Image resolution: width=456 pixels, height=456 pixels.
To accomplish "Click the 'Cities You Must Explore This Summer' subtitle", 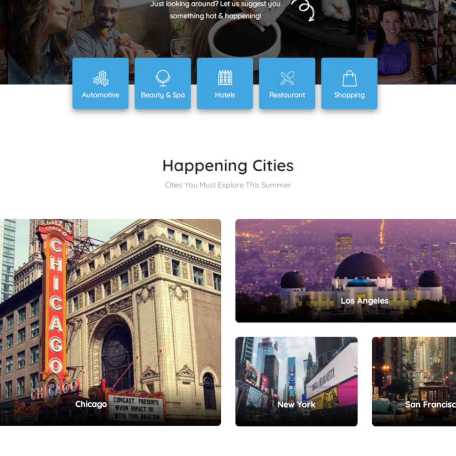I will click(228, 185).
